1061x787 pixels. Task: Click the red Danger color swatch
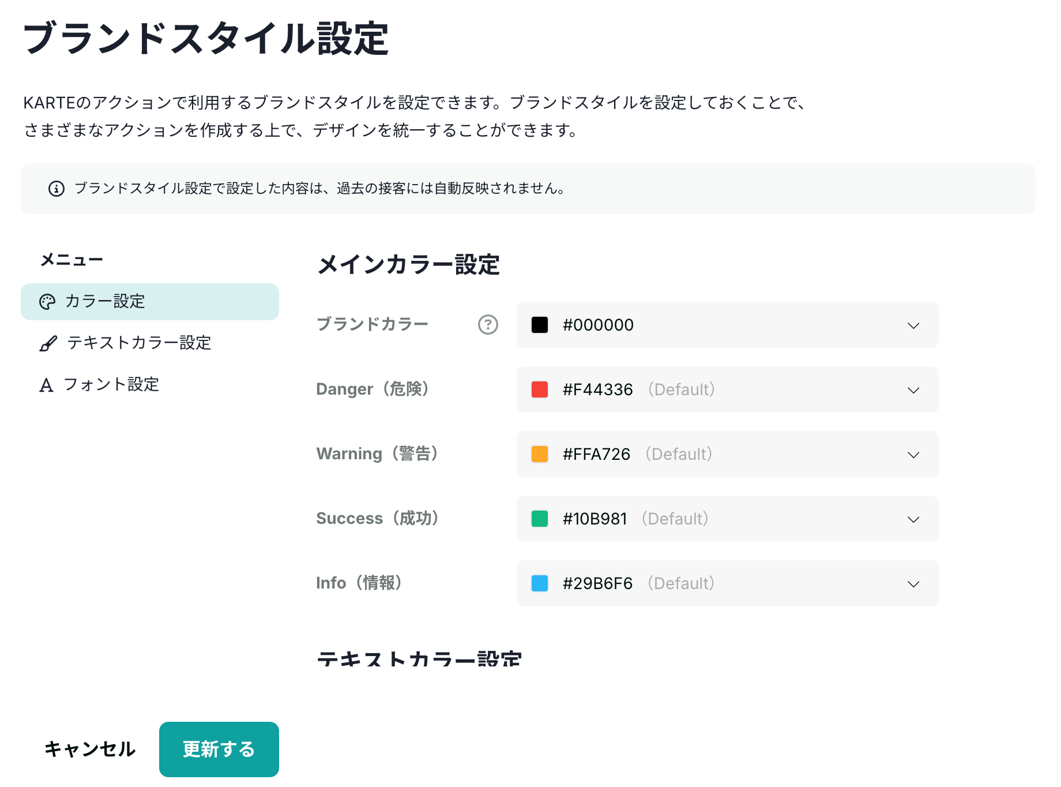click(540, 389)
